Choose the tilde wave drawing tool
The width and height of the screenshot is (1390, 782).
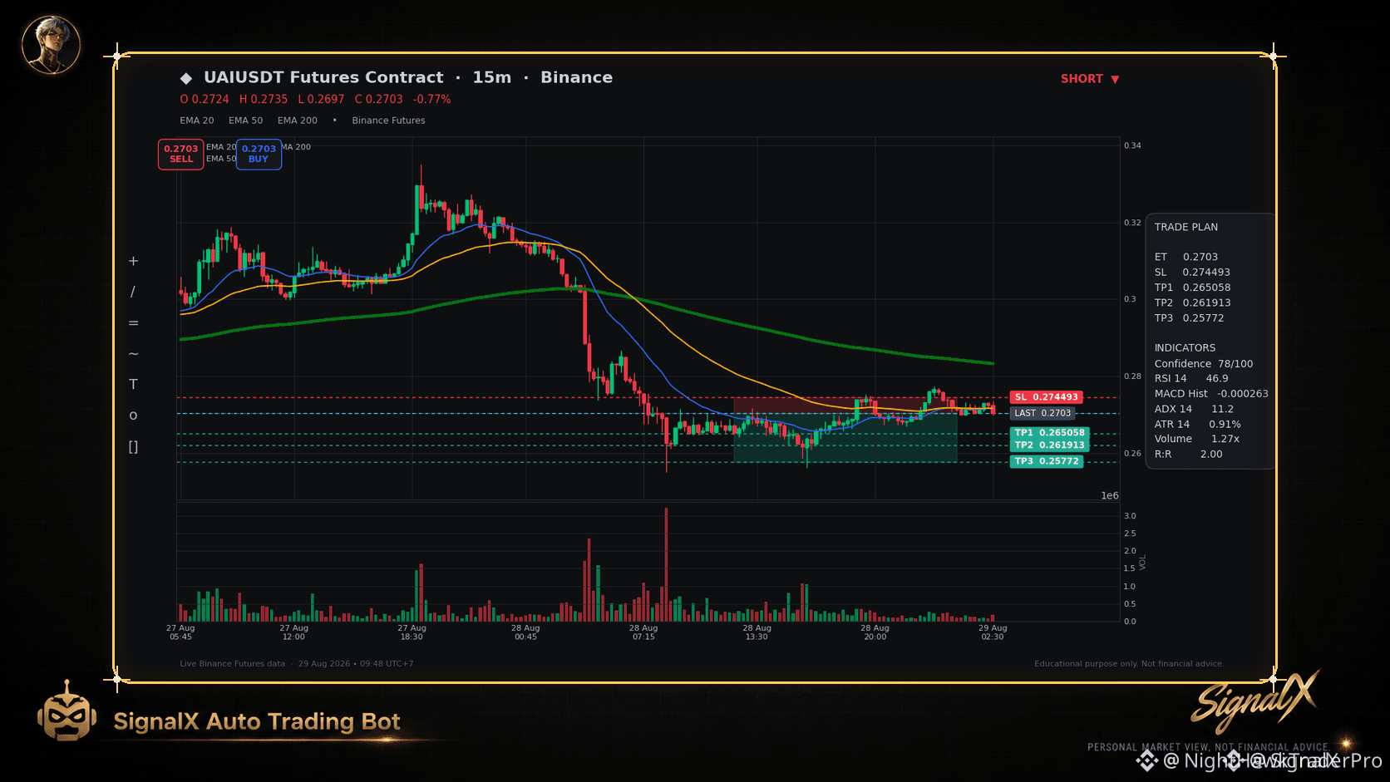pos(133,353)
